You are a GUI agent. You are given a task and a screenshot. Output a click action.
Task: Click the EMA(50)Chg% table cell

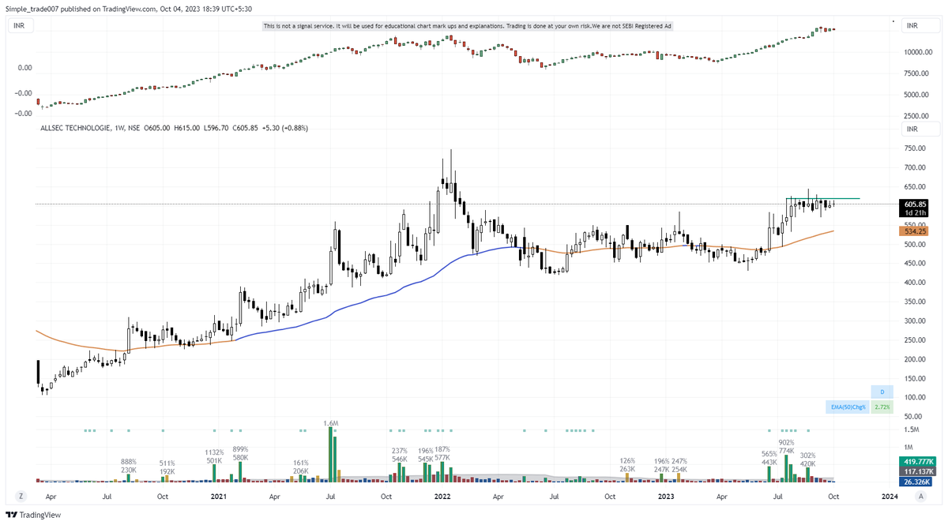pyautogui.click(x=849, y=407)
